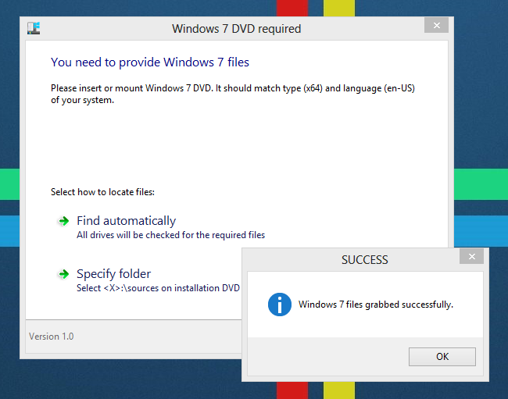Choose the Specify folder option
508x399 pixels.
point(114,274)
